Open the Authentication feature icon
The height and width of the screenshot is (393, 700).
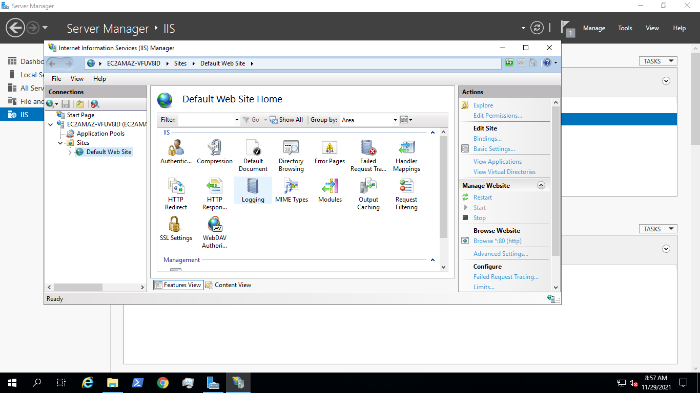click(176, 149)
